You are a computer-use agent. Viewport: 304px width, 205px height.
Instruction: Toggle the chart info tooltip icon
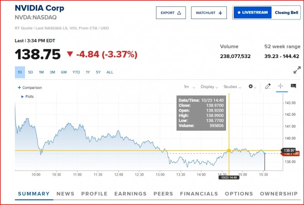coord(293,86)
